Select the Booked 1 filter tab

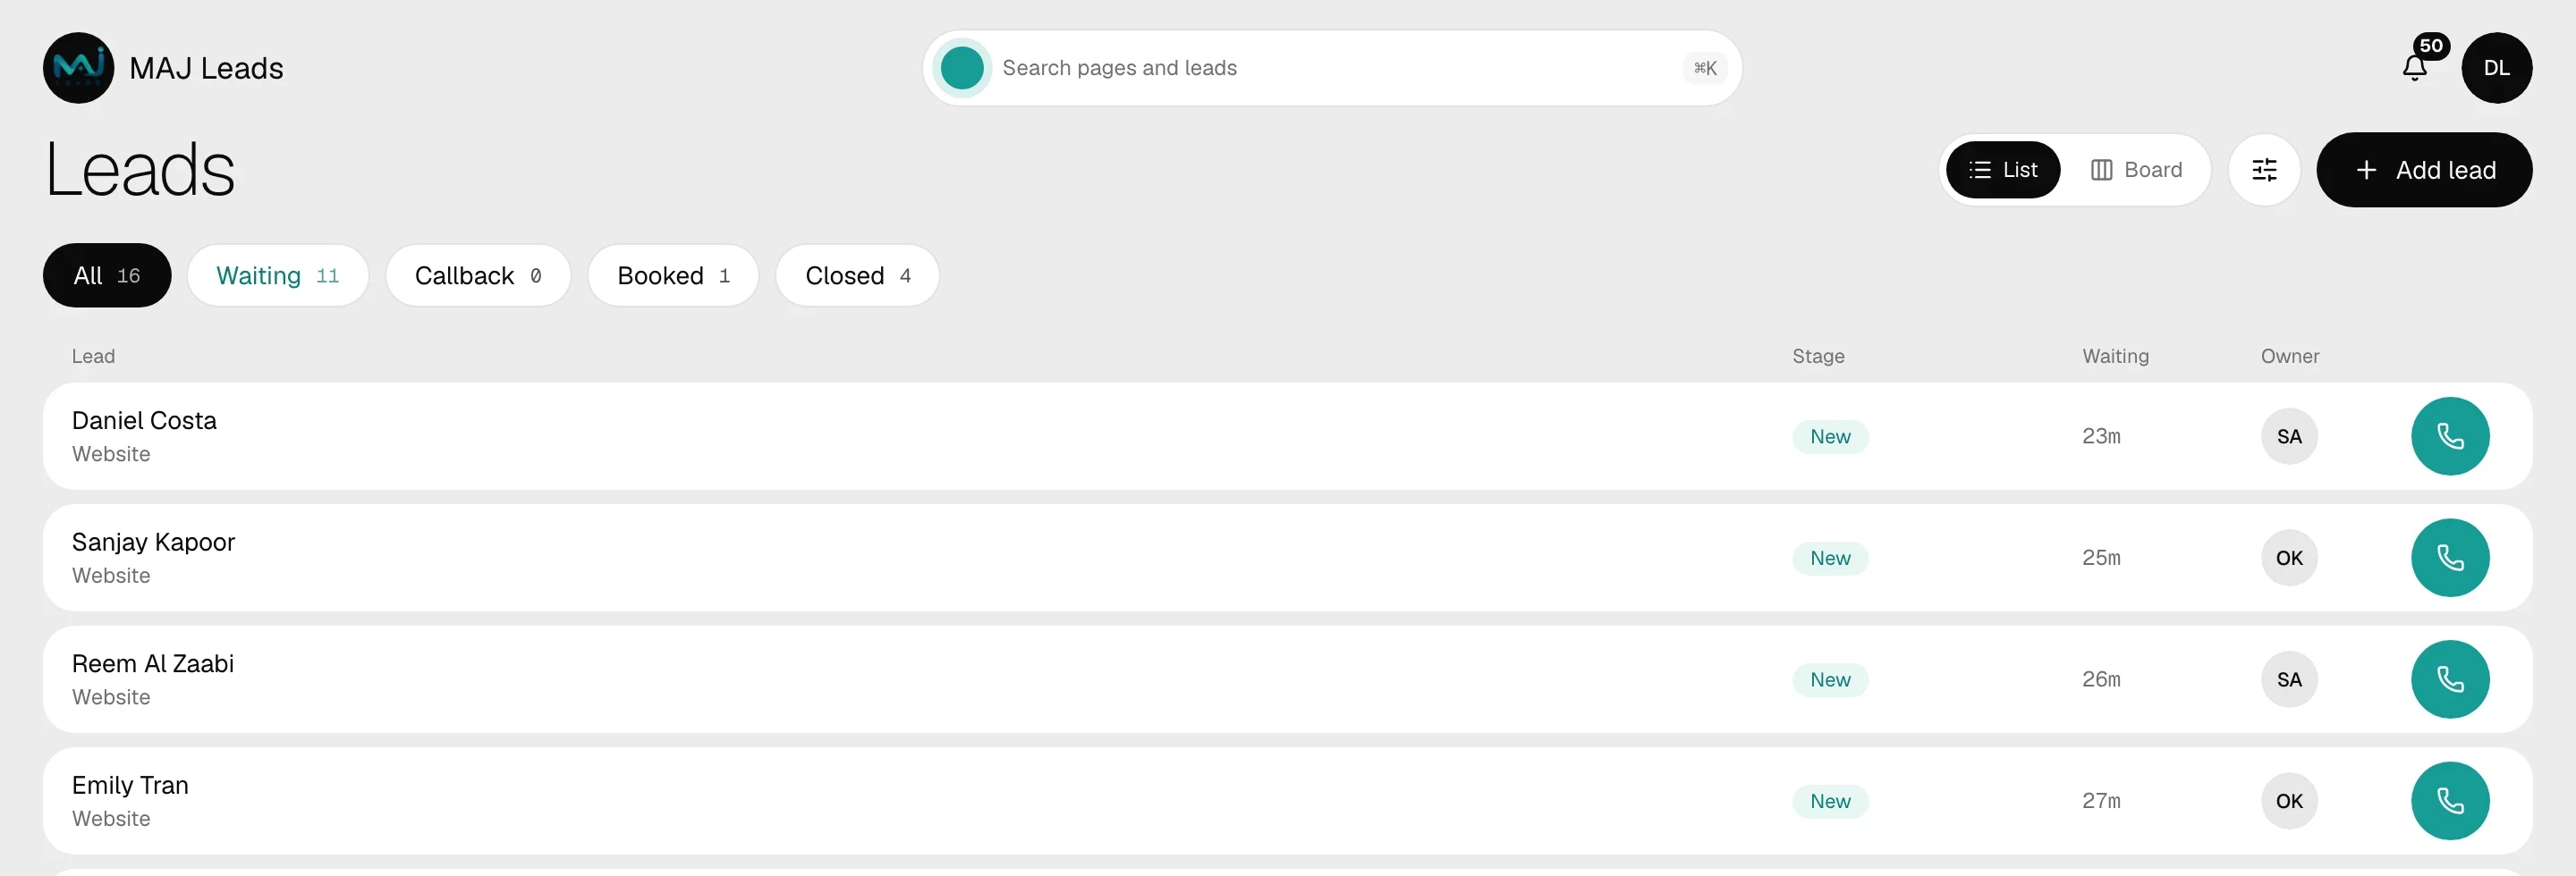(x=673, y=275)
